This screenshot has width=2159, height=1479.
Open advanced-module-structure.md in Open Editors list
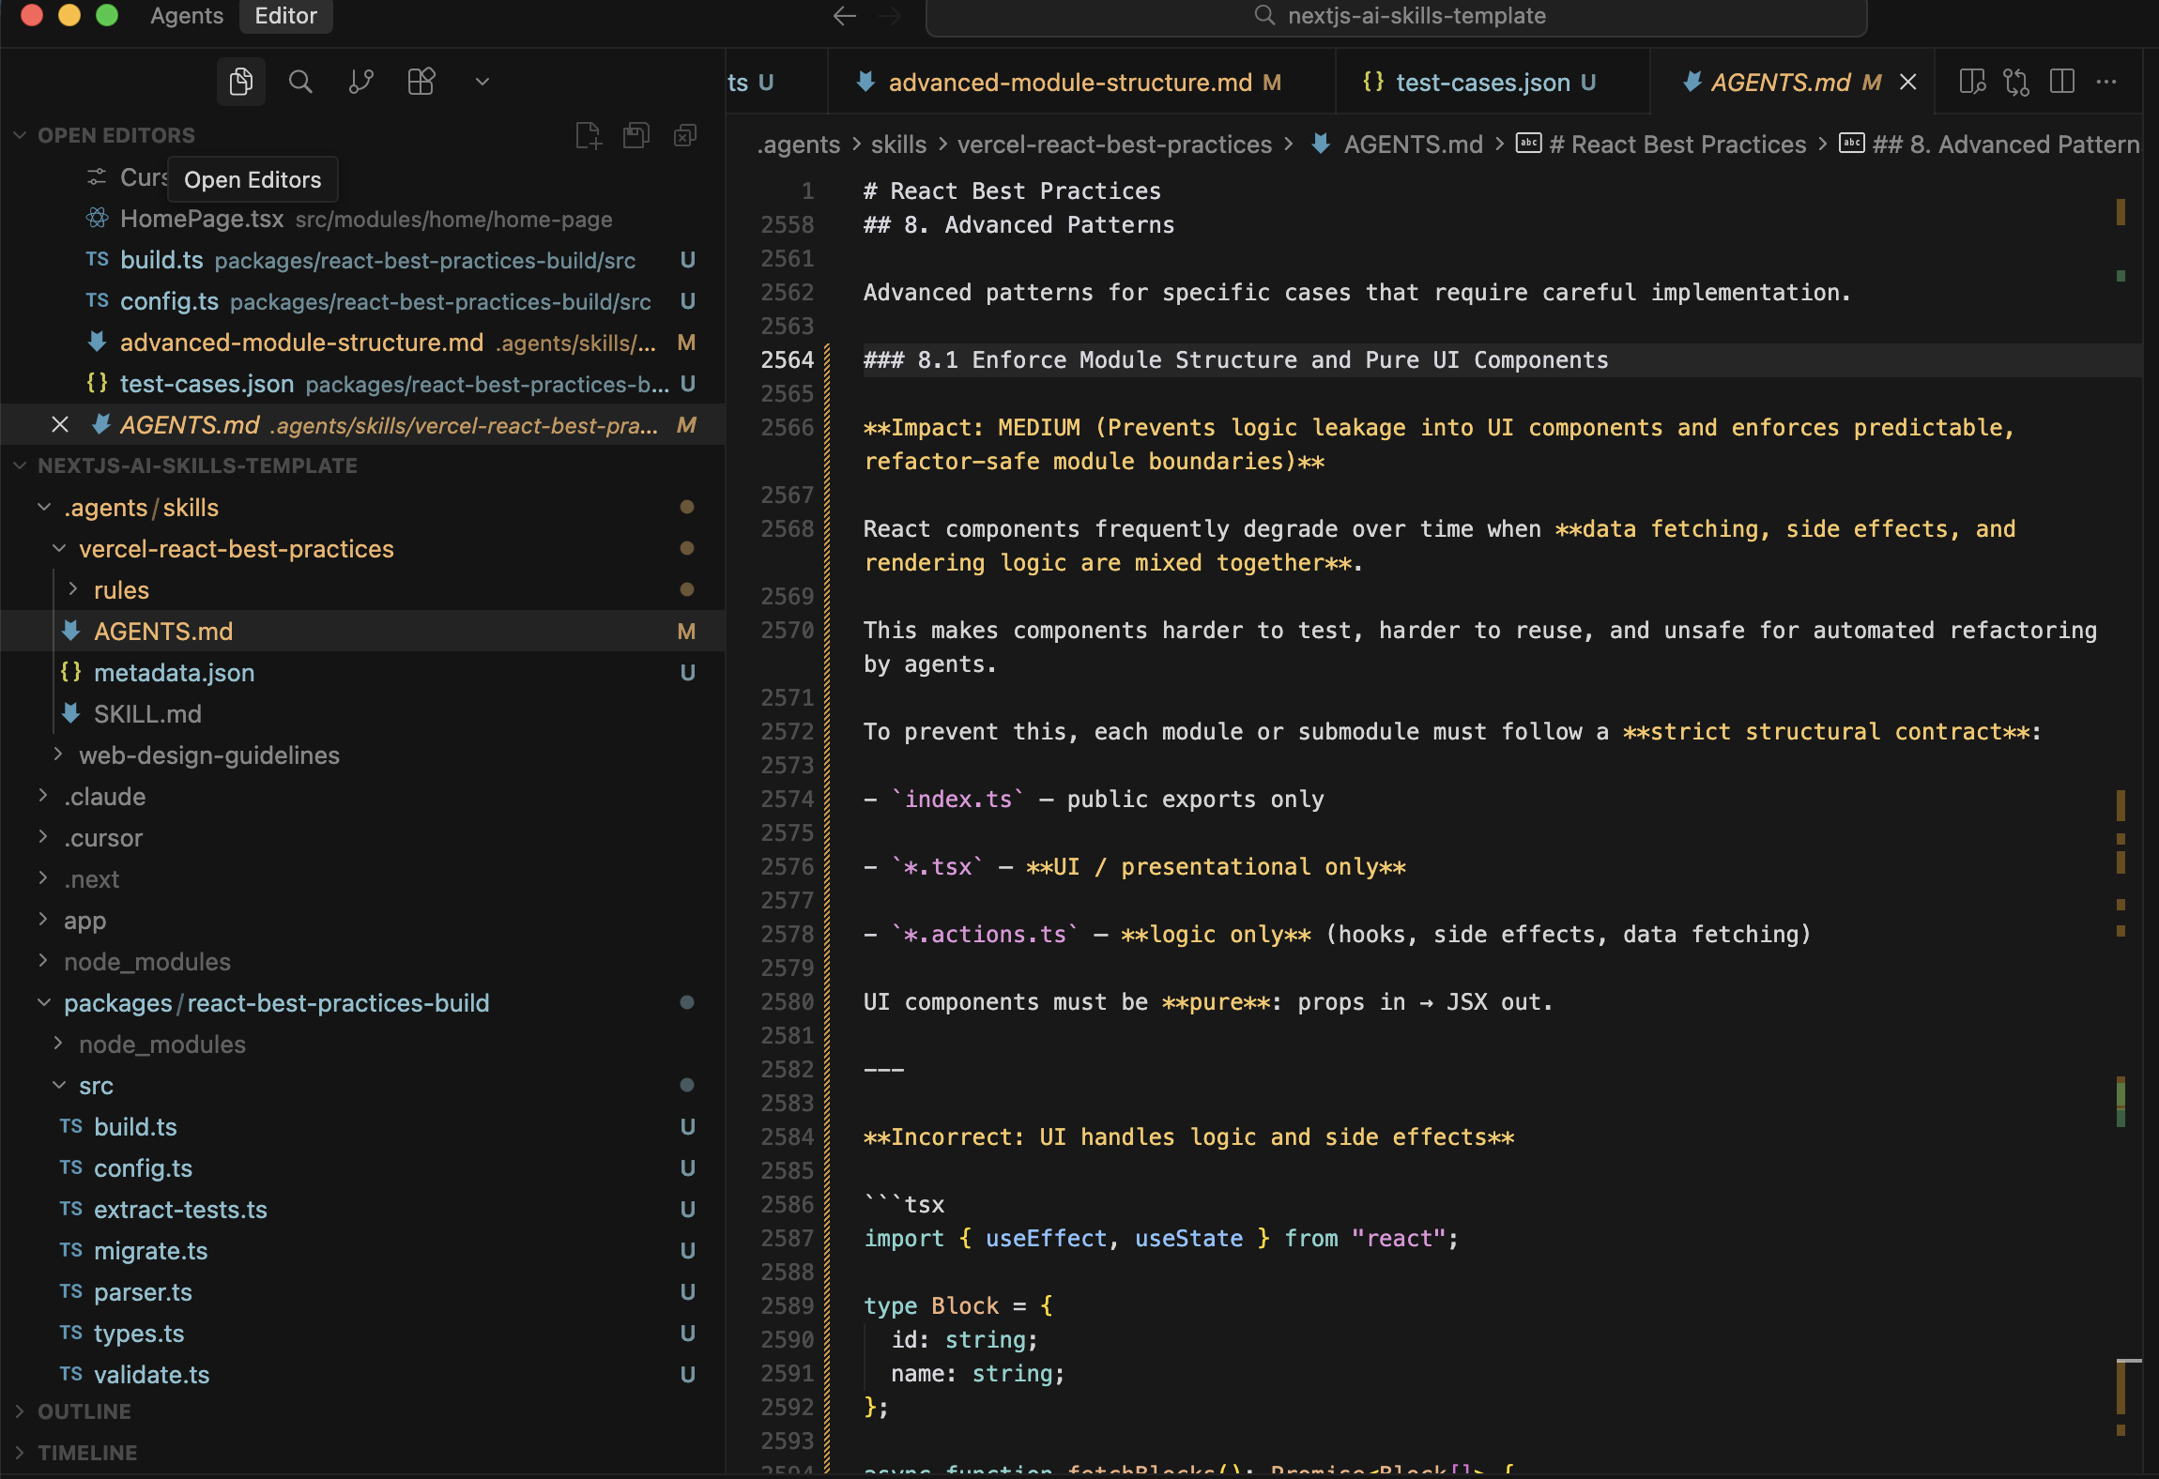(362, 343)
